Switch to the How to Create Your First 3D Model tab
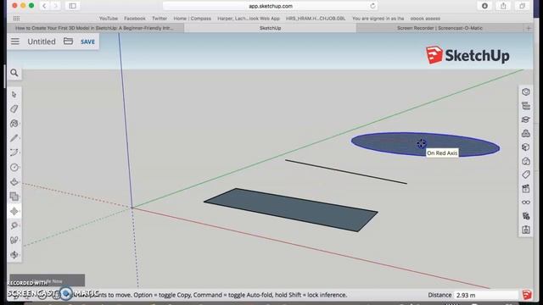The width and height of the screenshot is (543, 305). click(x=94, y=28)
